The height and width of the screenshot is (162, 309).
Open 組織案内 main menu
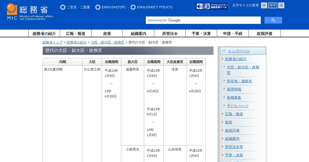pyautogui.click(x=139, y=33)
